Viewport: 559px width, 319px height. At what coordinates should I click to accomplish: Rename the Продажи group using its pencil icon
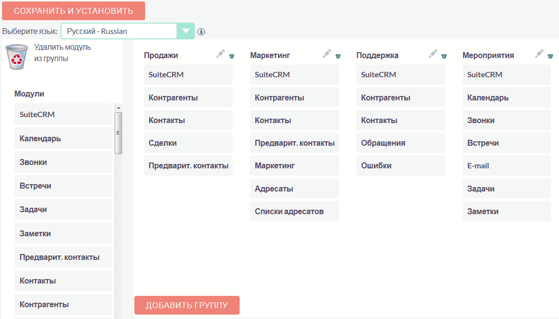tap(220, 53)
